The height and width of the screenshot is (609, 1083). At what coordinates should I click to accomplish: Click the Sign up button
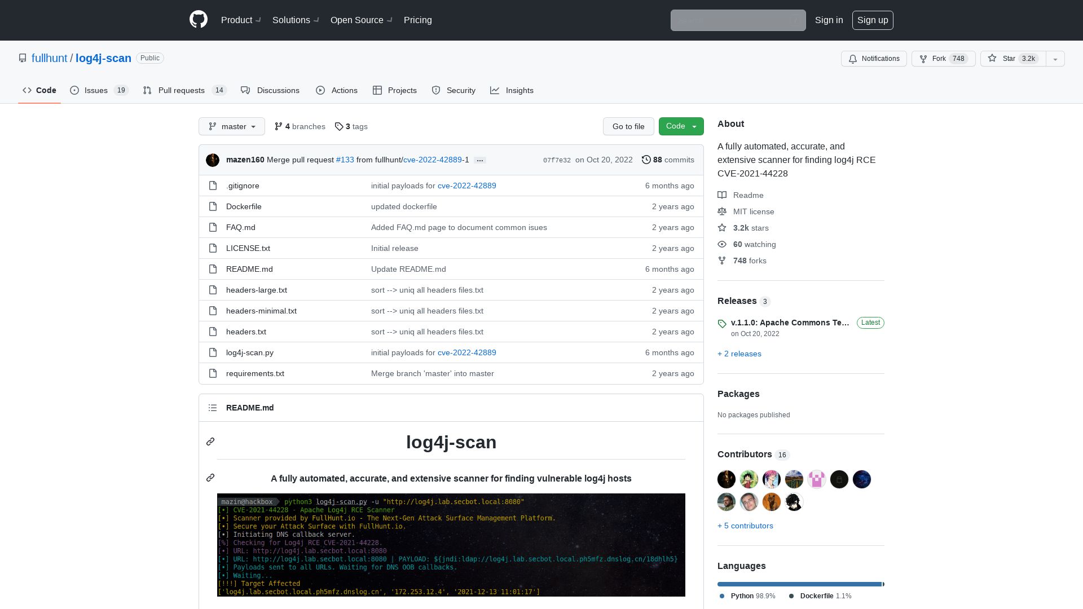pos(873,20)
